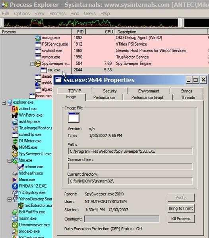Click the ZoneAlarm zlclient.exe icon
Viewport: 209px width, 238px height.
(15, 109)
